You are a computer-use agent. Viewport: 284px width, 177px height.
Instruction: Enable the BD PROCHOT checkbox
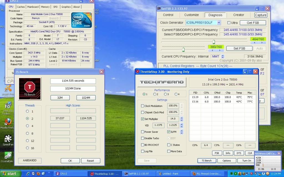pyautogui.click(x=143, y=145)
